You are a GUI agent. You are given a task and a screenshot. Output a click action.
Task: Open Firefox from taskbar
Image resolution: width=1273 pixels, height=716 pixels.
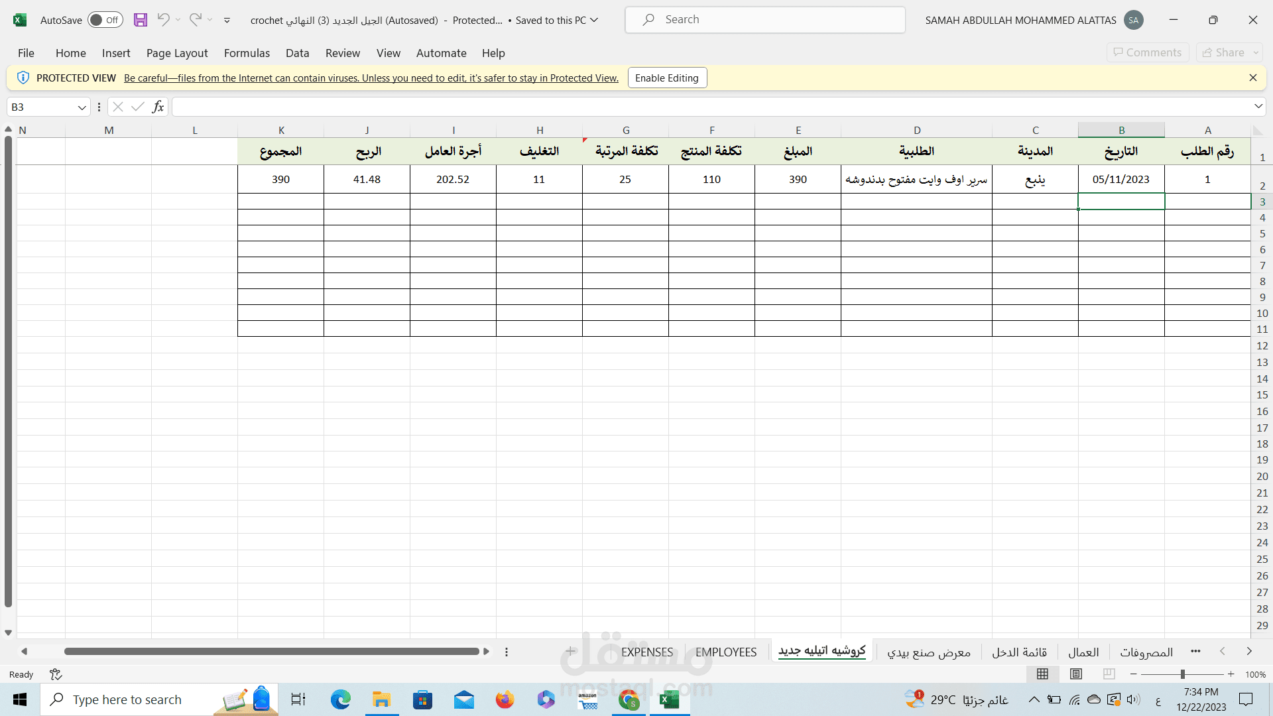(505, 699)
